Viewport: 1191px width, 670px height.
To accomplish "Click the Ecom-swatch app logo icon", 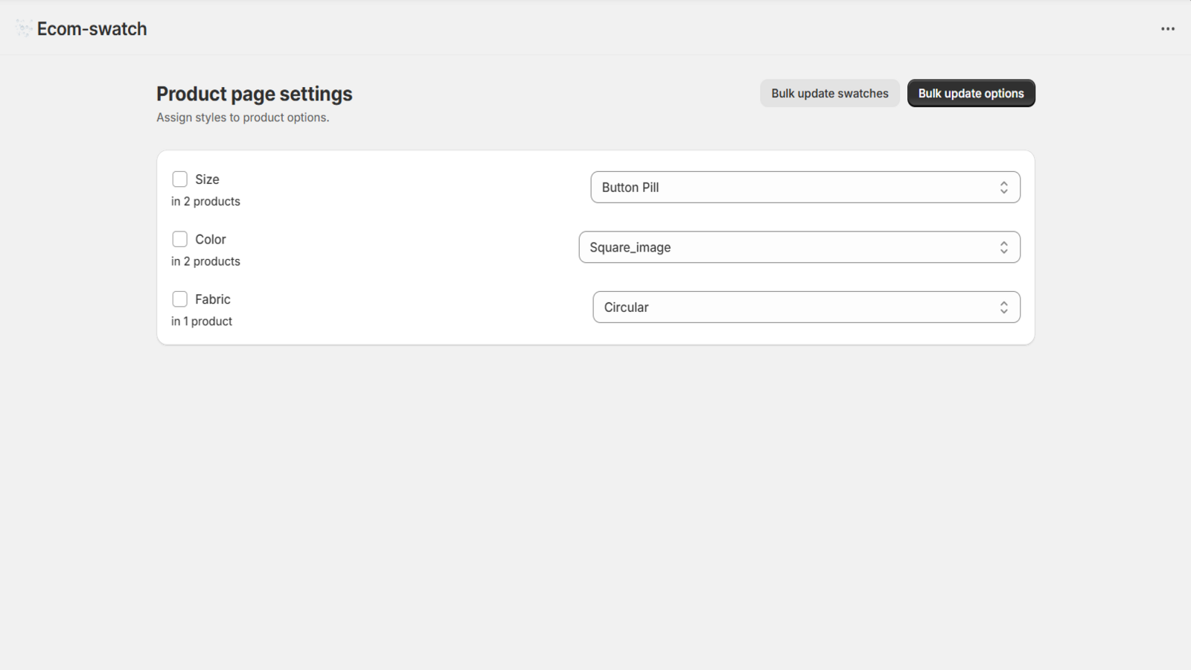I will pyautogui.click(x=23, y=29).
